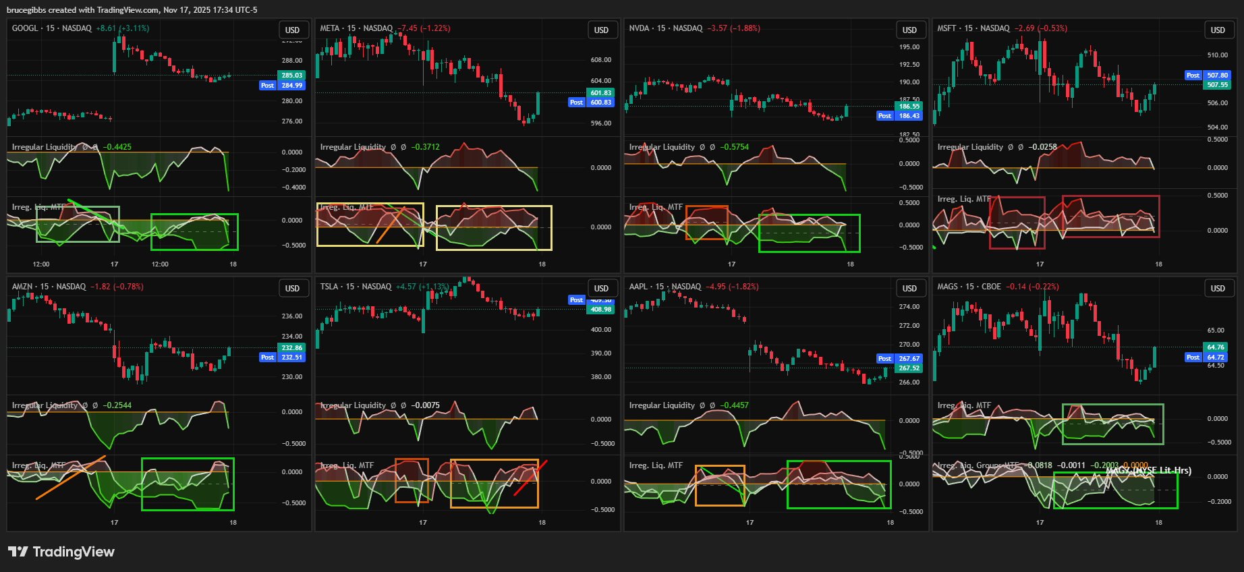
Task: Open the USD currency selector on GOOGL chart
Action: 292,30
